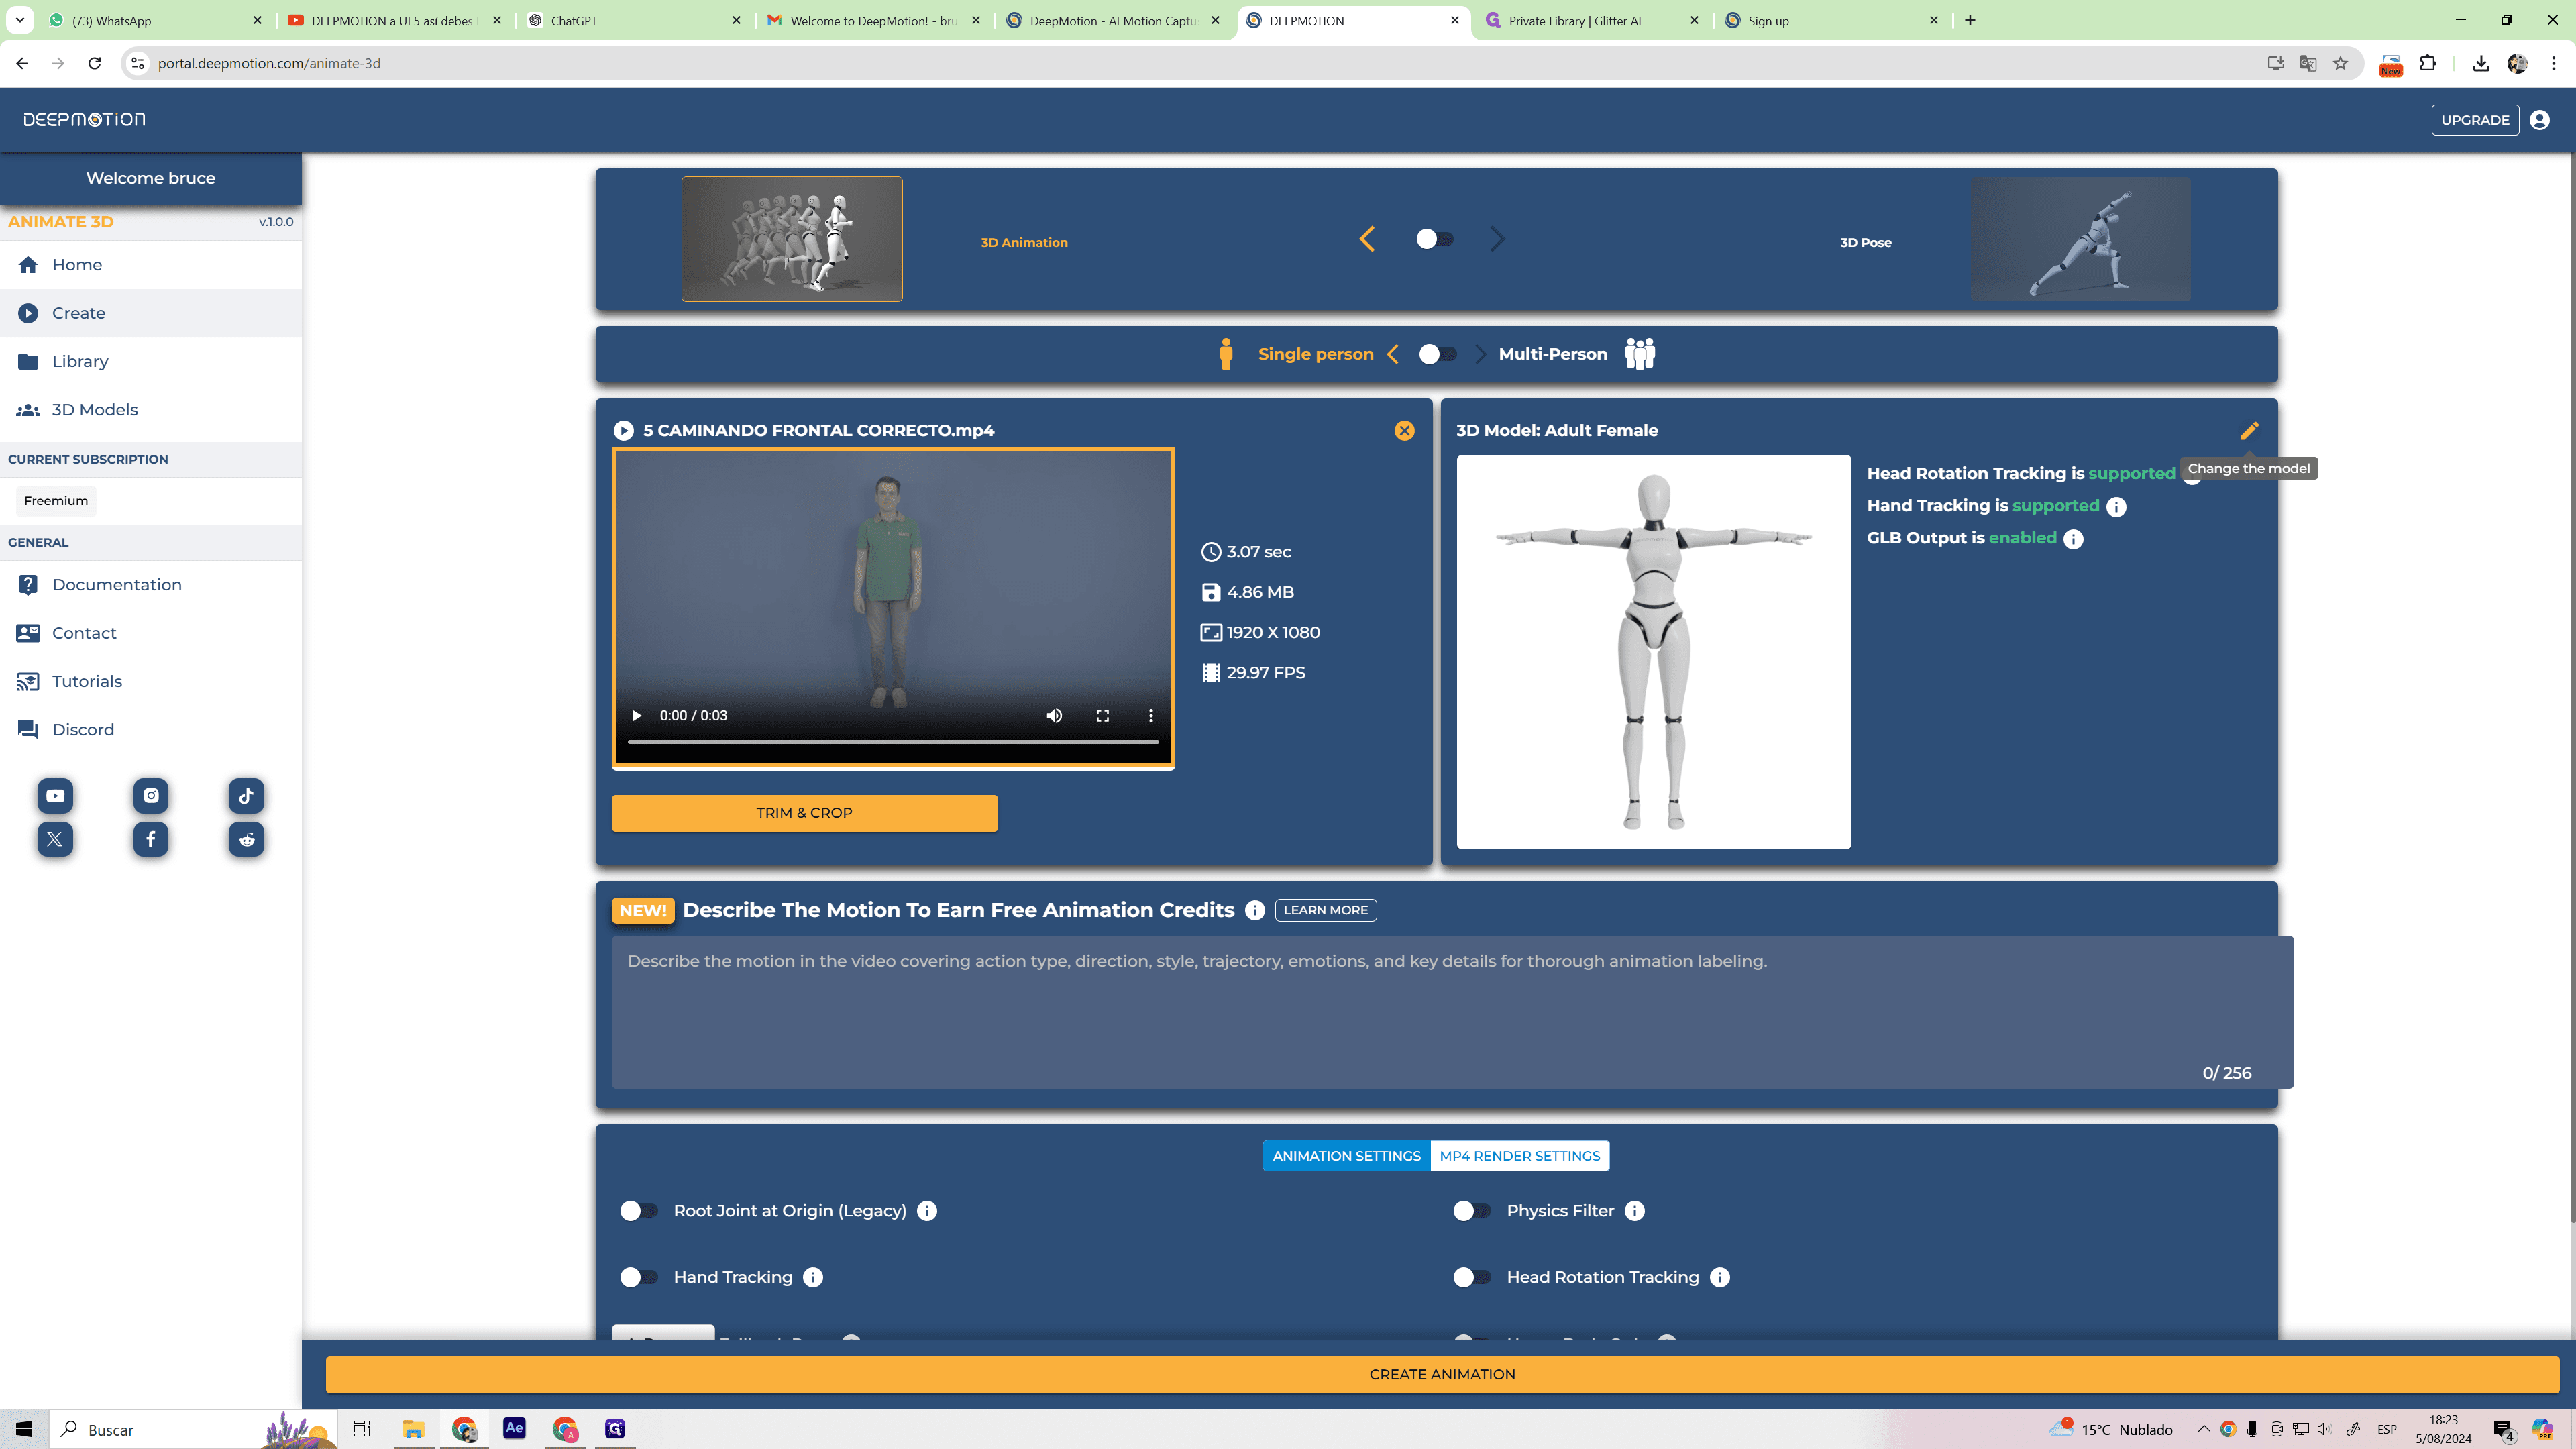Screen dimensions: 2576x1449
Task: Switch to MP4 Render Settings tab
Action: [1519, 1156]
